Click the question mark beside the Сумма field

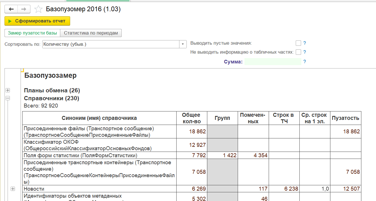pos(304,61)
